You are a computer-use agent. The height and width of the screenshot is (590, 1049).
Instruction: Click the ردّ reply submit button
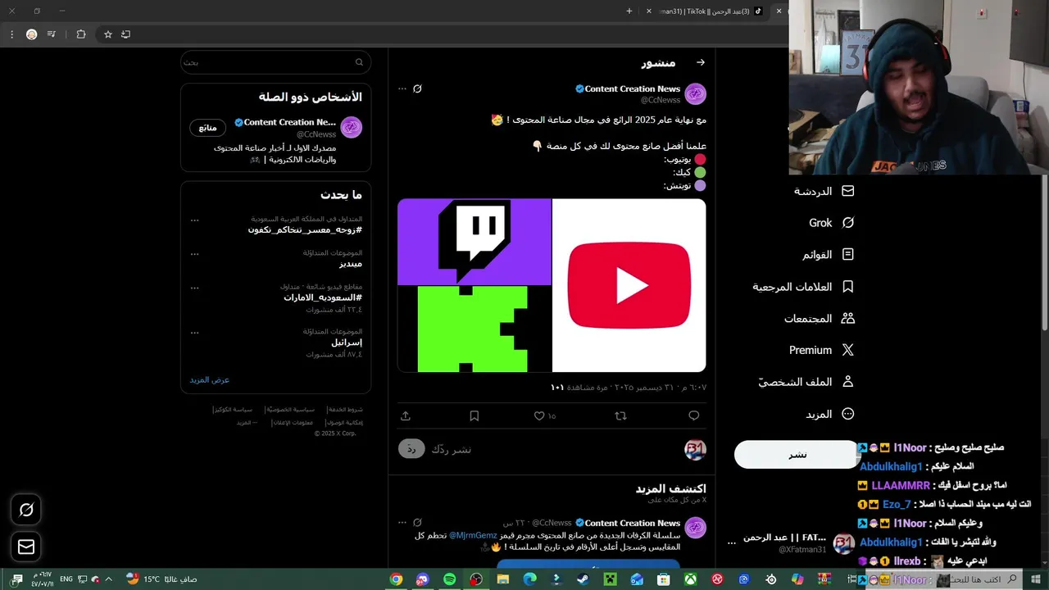point(412,449)
